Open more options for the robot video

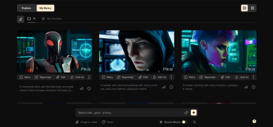coord(89,77)
